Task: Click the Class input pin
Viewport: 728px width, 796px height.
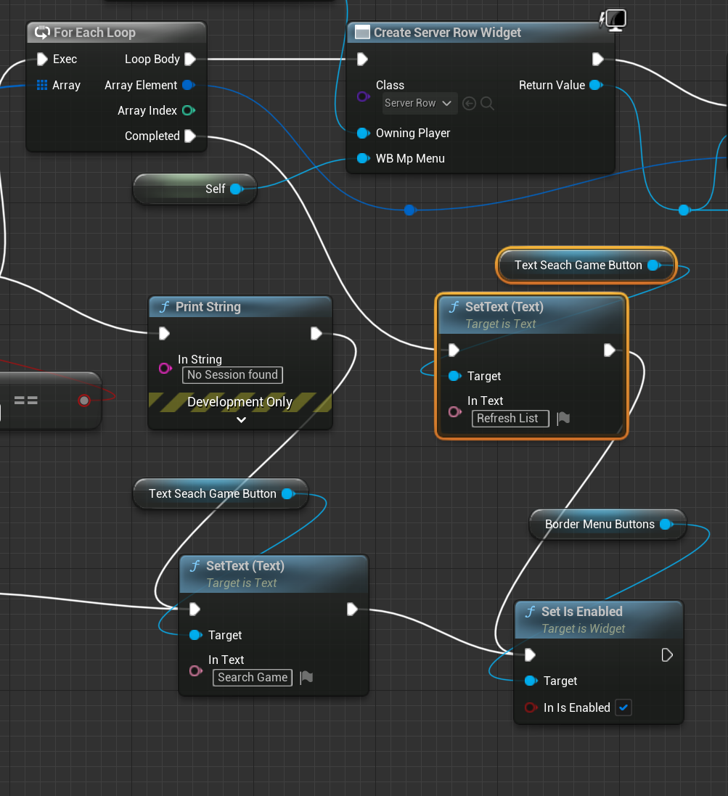Action: (x=363, y=96)
